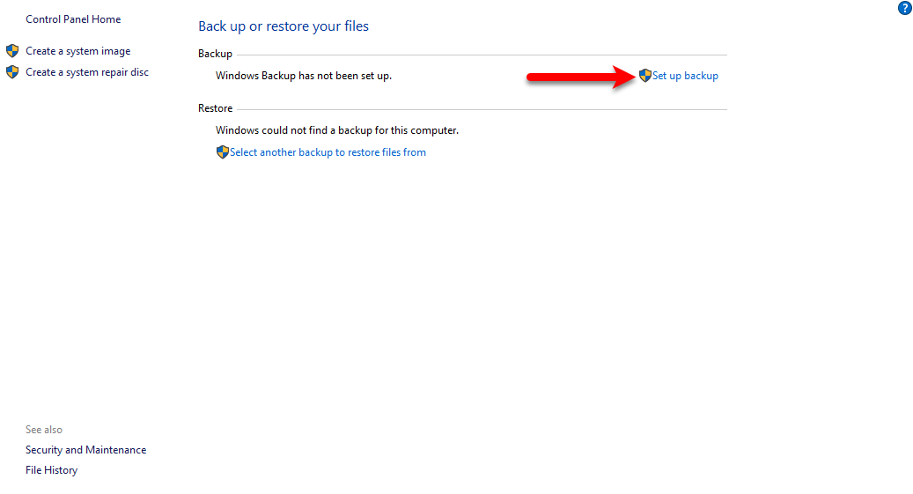Click the 'Back up or restore your files' heading

[x=283, y=26]
